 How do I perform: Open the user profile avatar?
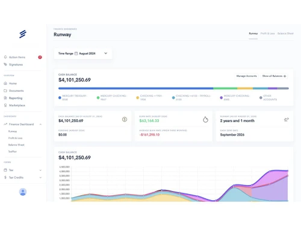(x=23, y=192)
